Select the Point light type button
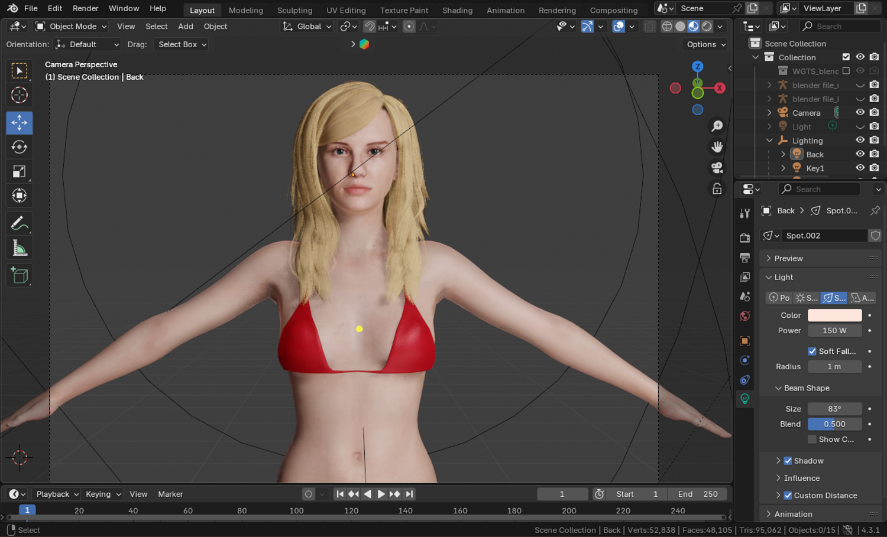The height and width of the screenshot is (537, 887). (779, 298)
